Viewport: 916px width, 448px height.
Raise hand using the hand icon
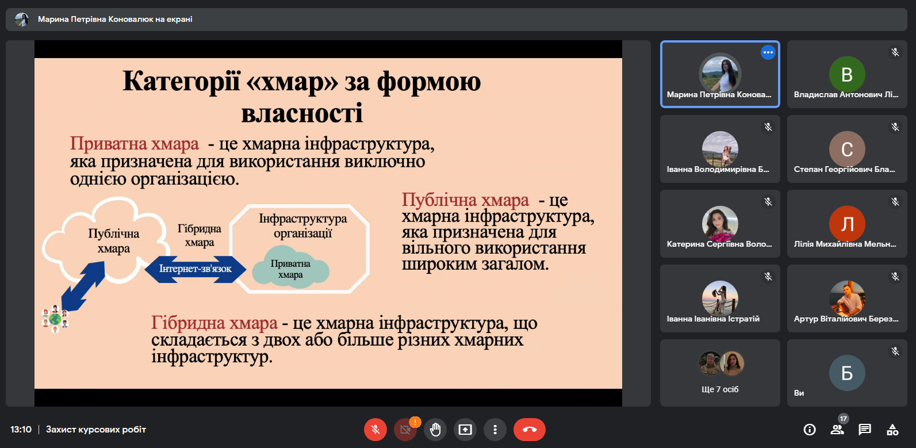tap(435, 430)
